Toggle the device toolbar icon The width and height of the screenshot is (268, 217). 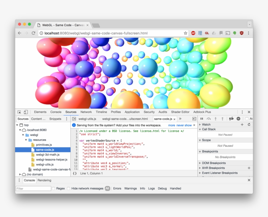25,112
